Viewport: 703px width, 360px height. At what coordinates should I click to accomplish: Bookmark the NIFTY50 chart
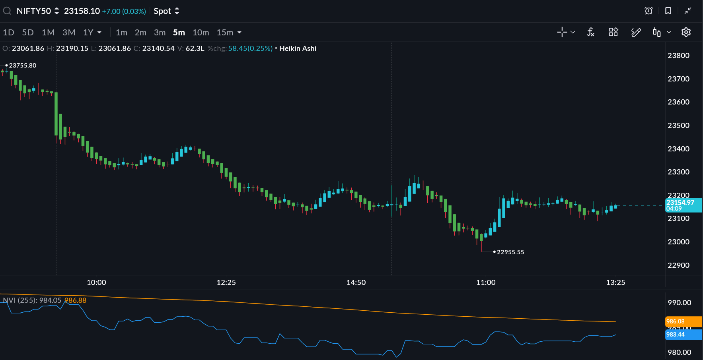[x=668, y=11]
